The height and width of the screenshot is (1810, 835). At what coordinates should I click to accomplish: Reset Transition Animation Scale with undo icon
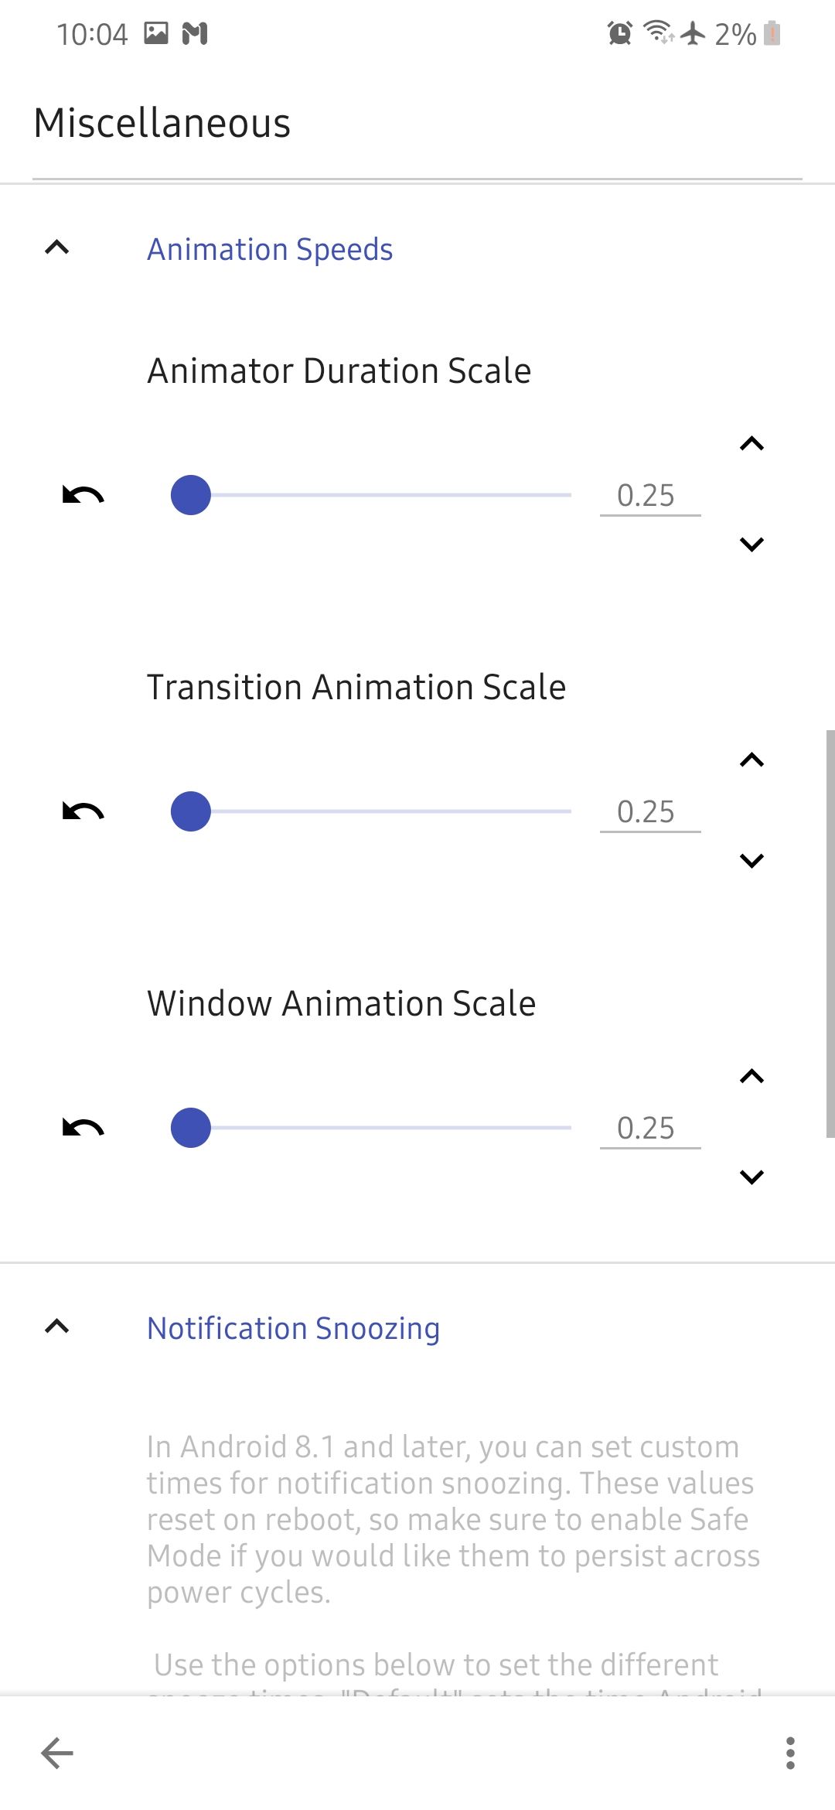coord(83,811)
